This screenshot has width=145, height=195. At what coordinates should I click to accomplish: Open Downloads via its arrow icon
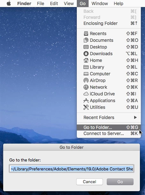pyautogui.click(x=86, y=54)
